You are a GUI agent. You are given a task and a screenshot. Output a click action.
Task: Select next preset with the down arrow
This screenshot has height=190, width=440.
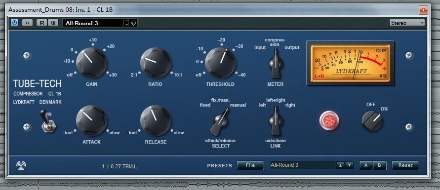click(349, 165)
